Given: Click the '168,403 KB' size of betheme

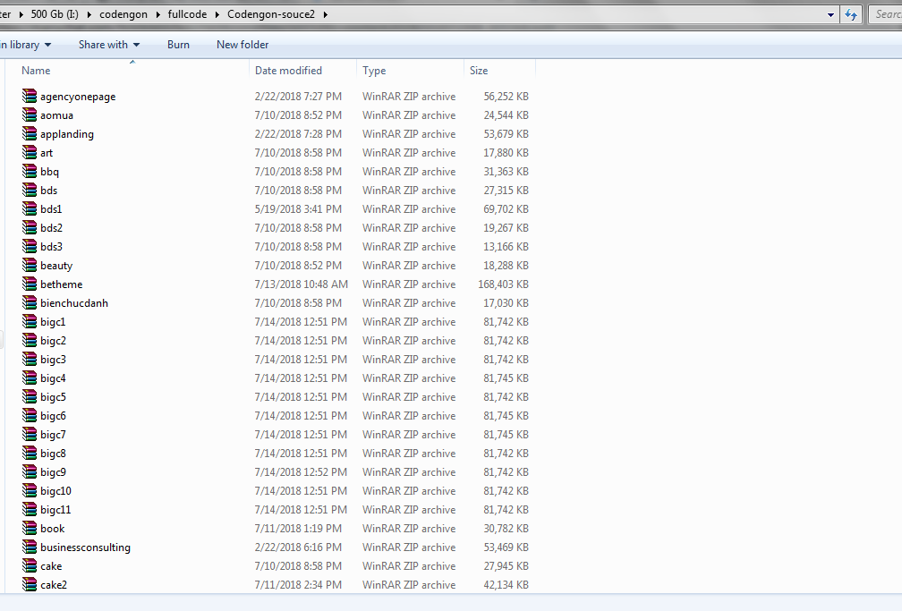Looking at the screenshot, I should 503,284.
